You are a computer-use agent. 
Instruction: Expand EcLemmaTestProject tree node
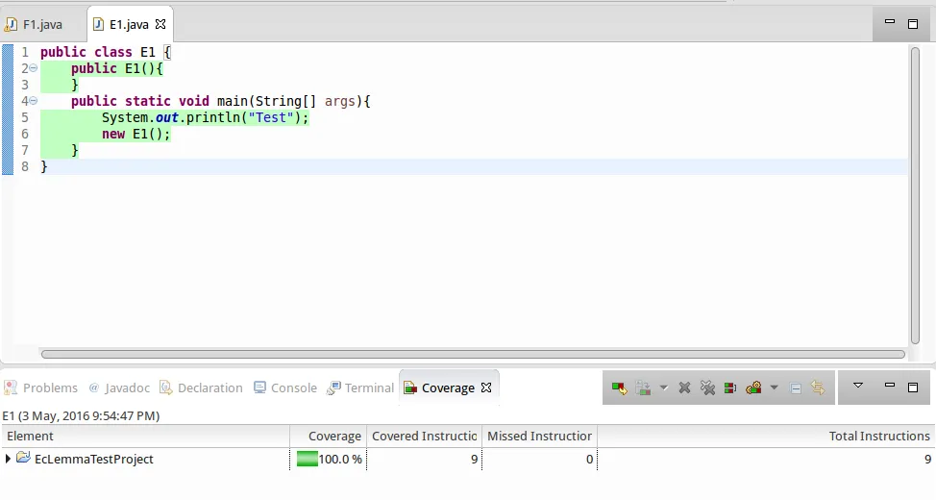8,459
